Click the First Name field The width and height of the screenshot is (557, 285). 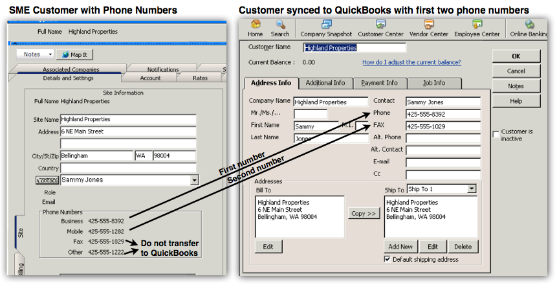pos(316,126)
